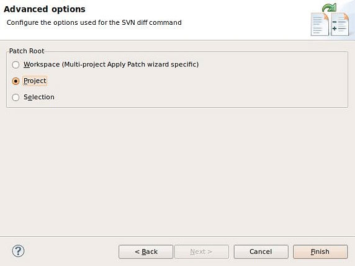355x266 pixels.
Task: Click the minus sign in the diff icon
Action: [335, 22]
